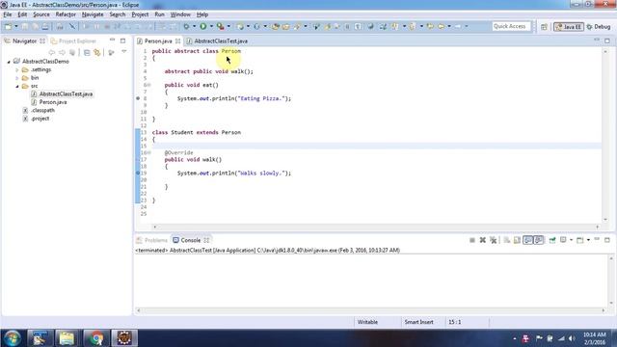Open the Navigate menu
Image resolution: width=617 pixels, height=347 pixels.
(x=93, y=14)
